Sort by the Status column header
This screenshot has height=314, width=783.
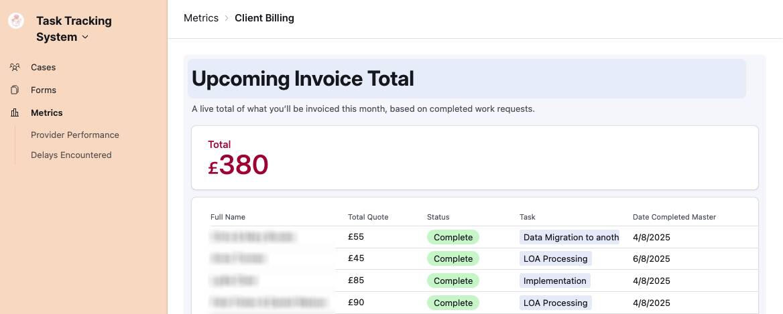pyautogui.click(x=438, y=217)
